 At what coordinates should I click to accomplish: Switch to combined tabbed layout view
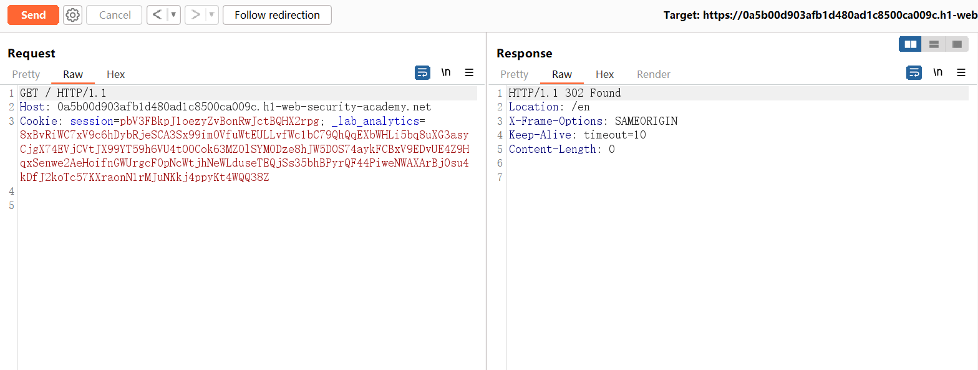(x=957, y=44)
